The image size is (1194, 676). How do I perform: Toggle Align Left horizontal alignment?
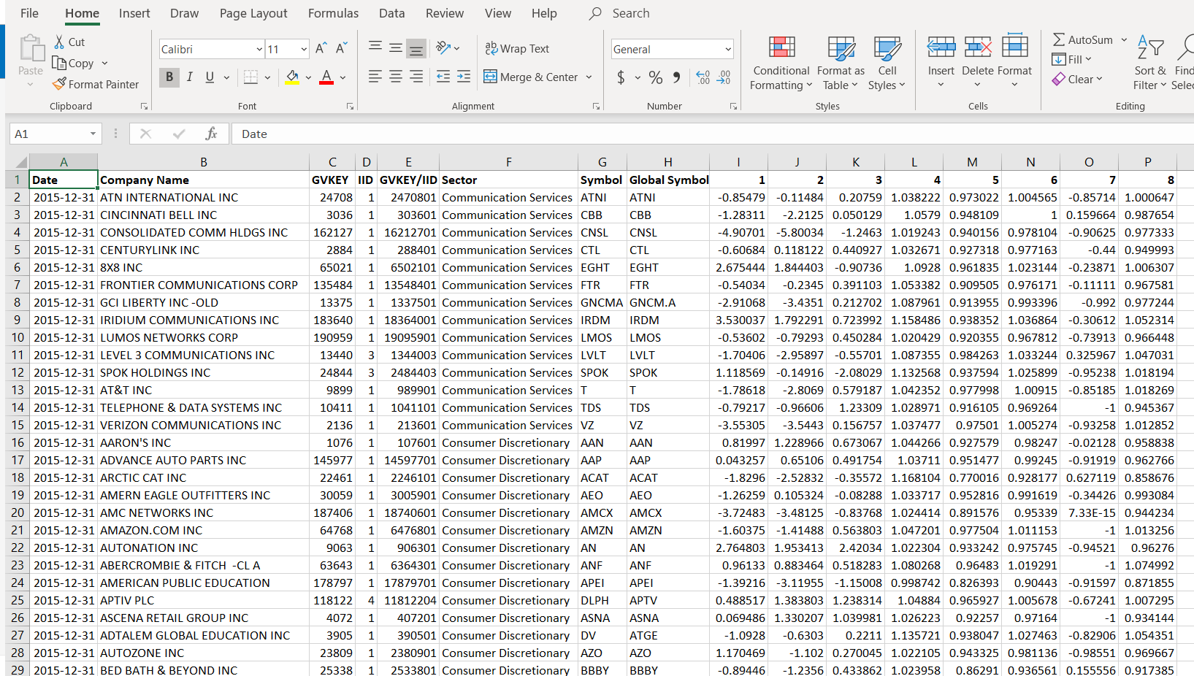(375, 77)
